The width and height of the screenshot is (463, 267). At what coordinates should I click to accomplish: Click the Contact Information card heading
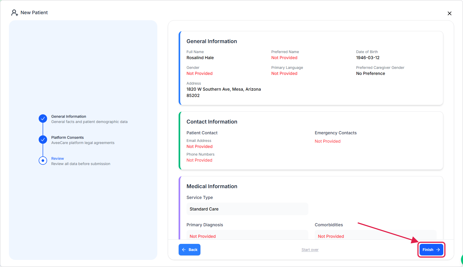tap(212, 122)
